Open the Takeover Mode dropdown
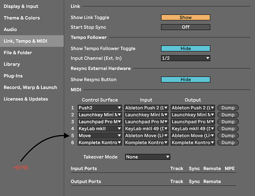255x196 pixels. tap(147, 157)
